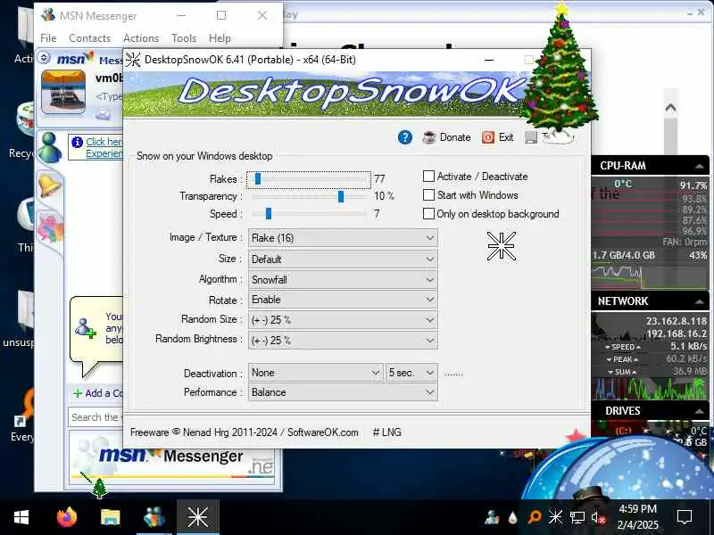The image size is (714, 535).
Task: Click the Speed slider track
Action: (309, 213)
